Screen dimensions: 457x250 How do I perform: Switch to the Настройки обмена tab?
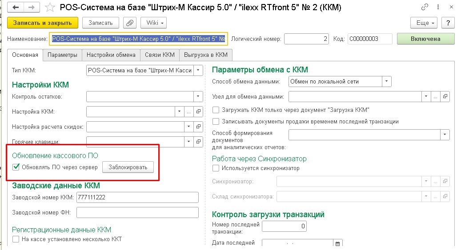click(x=111, y=55)
